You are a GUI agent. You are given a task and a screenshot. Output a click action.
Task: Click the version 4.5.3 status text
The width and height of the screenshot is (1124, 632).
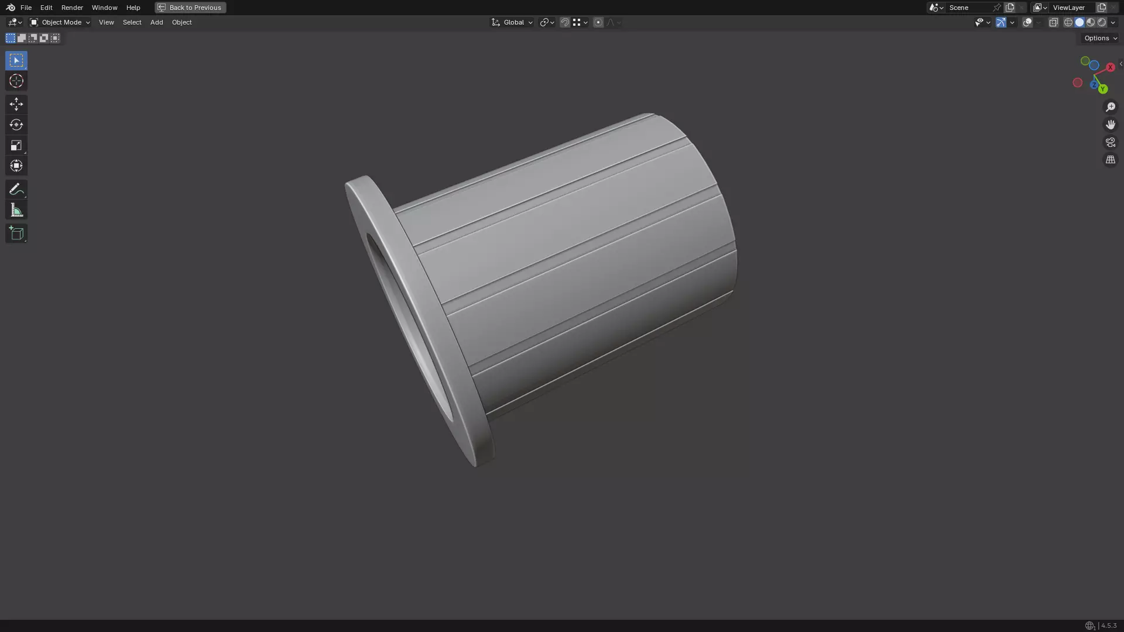pos(1109,626)
